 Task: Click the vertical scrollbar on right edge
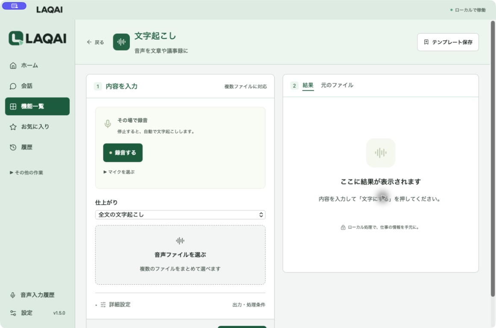493,159
